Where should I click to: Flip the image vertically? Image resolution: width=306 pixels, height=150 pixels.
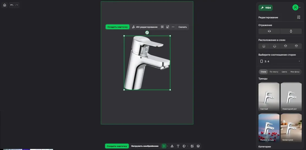click(x=291, y=31)
